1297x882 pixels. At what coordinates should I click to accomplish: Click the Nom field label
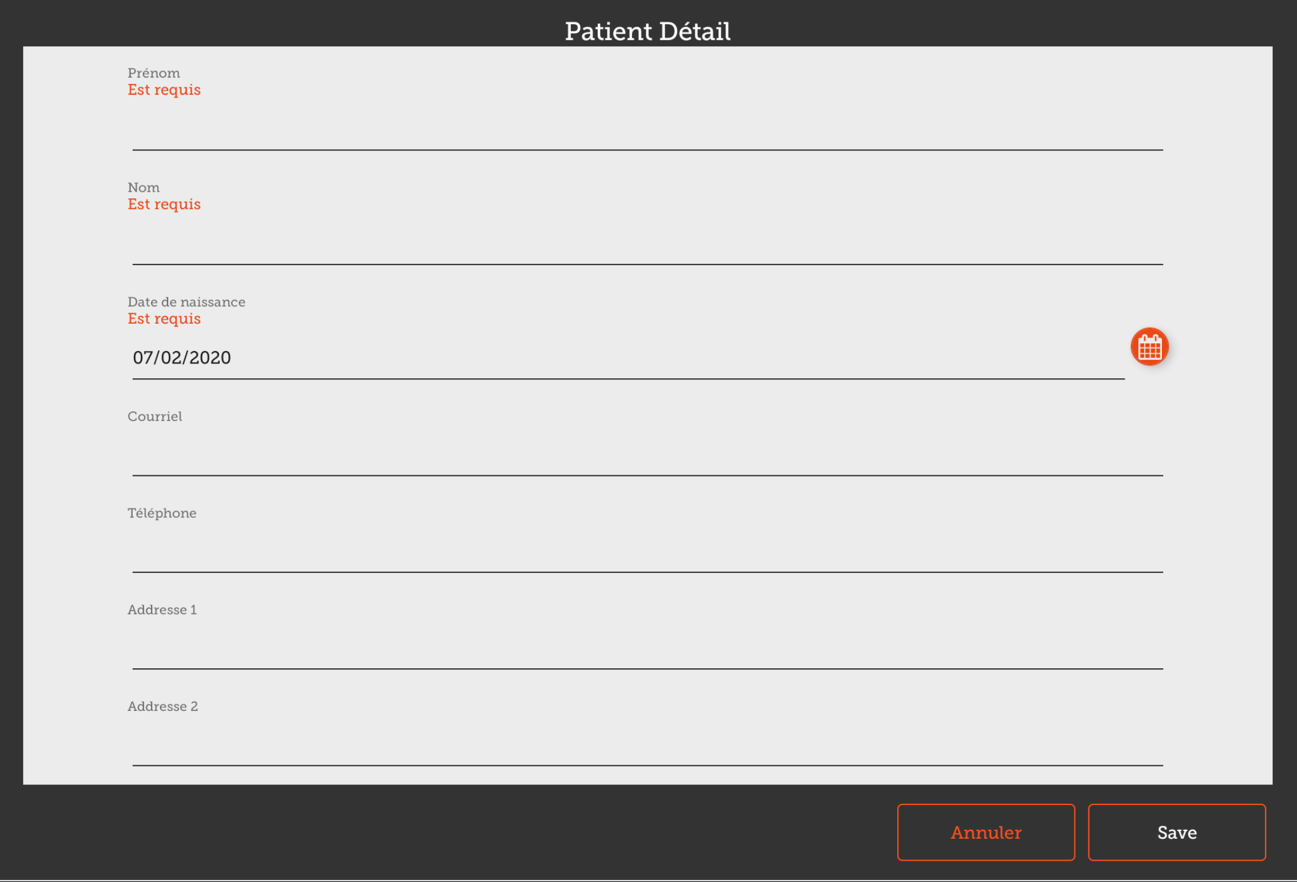(x=143, y=188)
